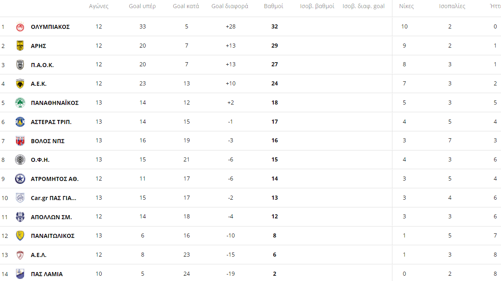The height and width of the screenshot is (281, 501).
Task: Click the ΑΡΗΣ yellow club logo
Action: point(20,46)
